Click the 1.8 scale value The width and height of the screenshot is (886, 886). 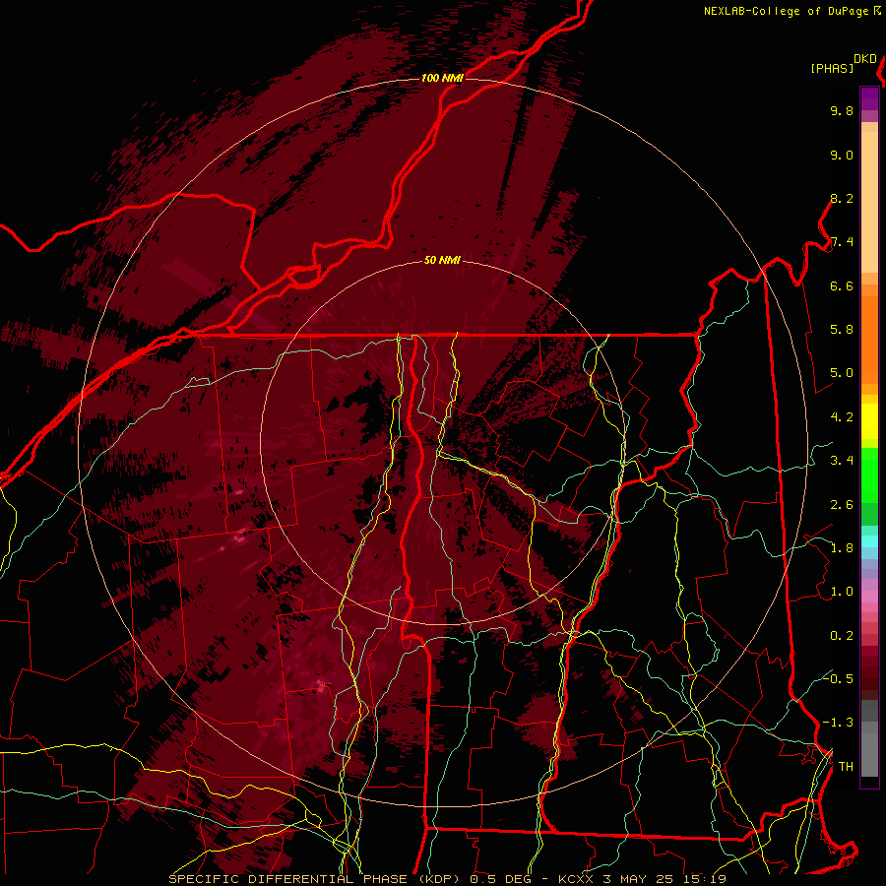[x=842, y=548]
